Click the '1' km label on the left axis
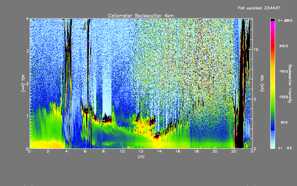The height and width of the screenshot is (186, 297). [x=27, y=116]
